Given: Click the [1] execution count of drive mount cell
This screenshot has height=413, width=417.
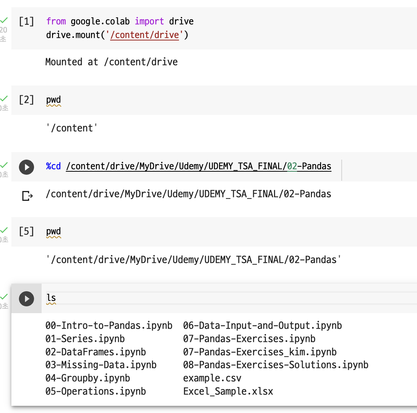Looking at the screenshot, I should tap(26, 21).
